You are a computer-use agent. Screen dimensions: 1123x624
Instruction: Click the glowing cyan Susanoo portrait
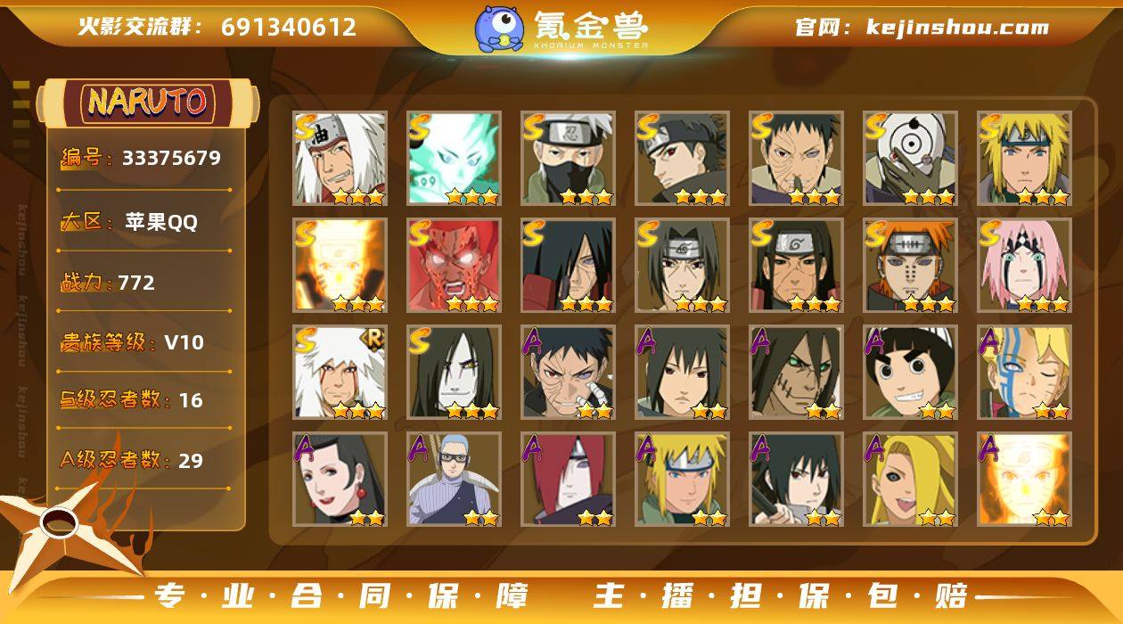pos(455,159)
